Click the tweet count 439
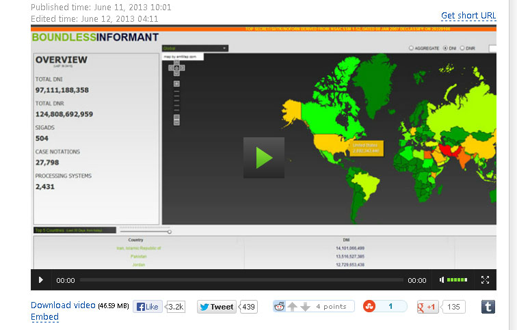The image size is (517, 330). (248, 307)
